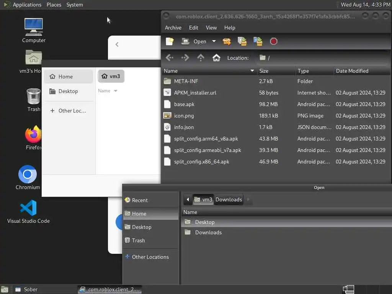Sort archive list by Type column

point(315,71)
